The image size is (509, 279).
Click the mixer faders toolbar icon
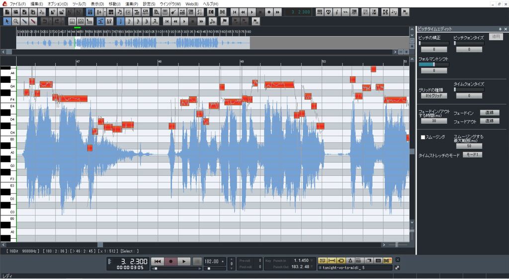pyautogui.click(x=99, y=12)
